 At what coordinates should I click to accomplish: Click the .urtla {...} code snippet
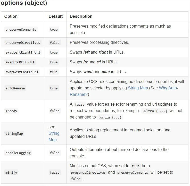click(110, 117)
